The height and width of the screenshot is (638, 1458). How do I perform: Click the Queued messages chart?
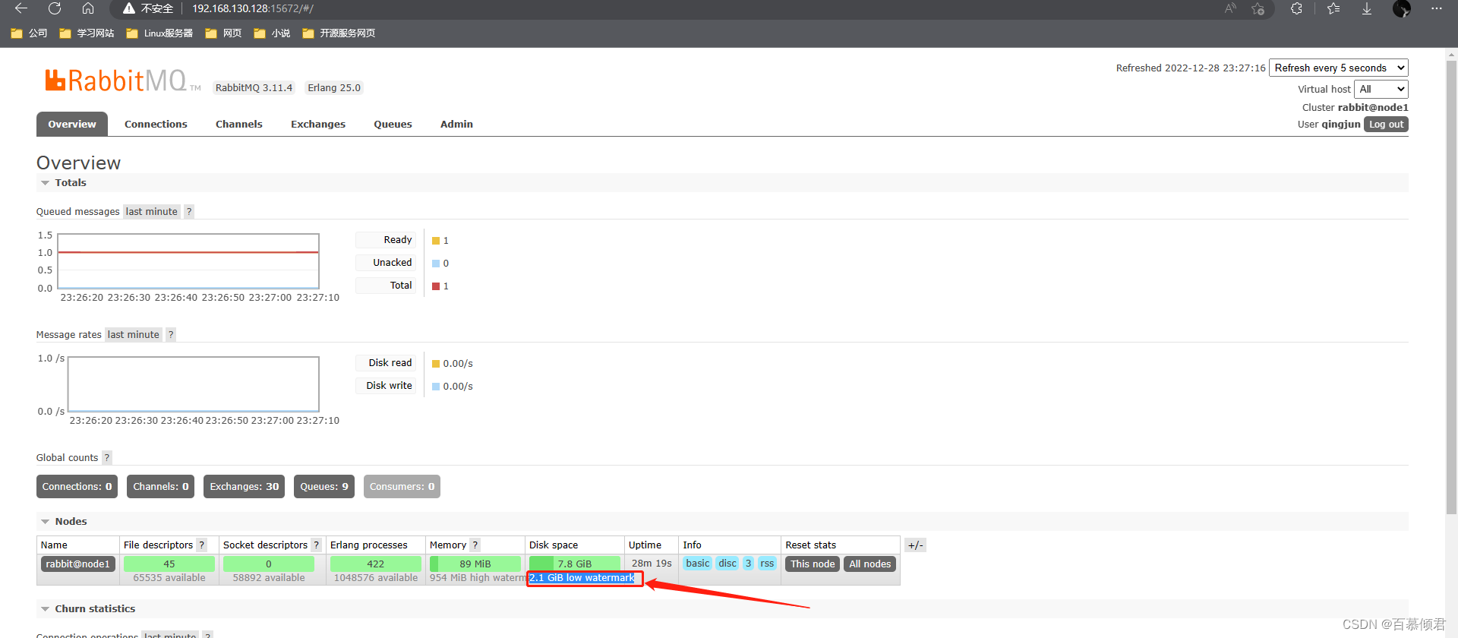click(188, 261)
